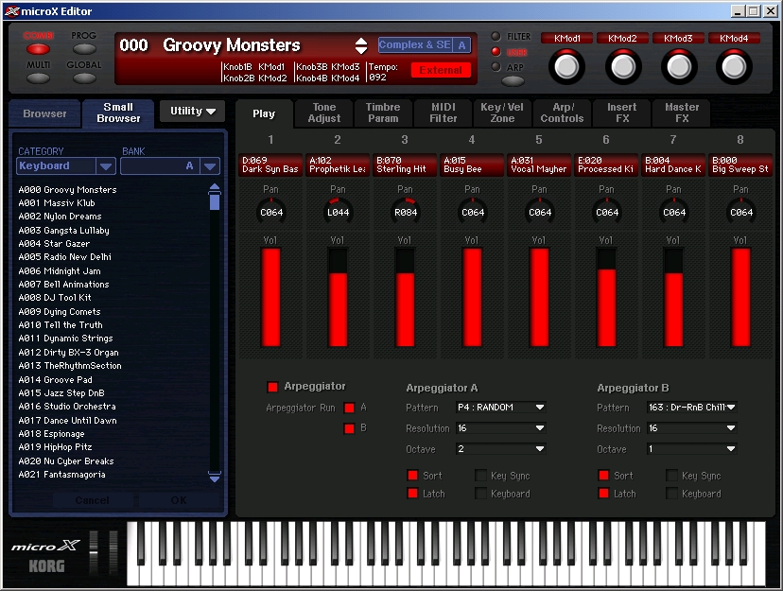Adjust timbre 7 volume slider
The width and height of the screenshot is (783, 591).
673,298
